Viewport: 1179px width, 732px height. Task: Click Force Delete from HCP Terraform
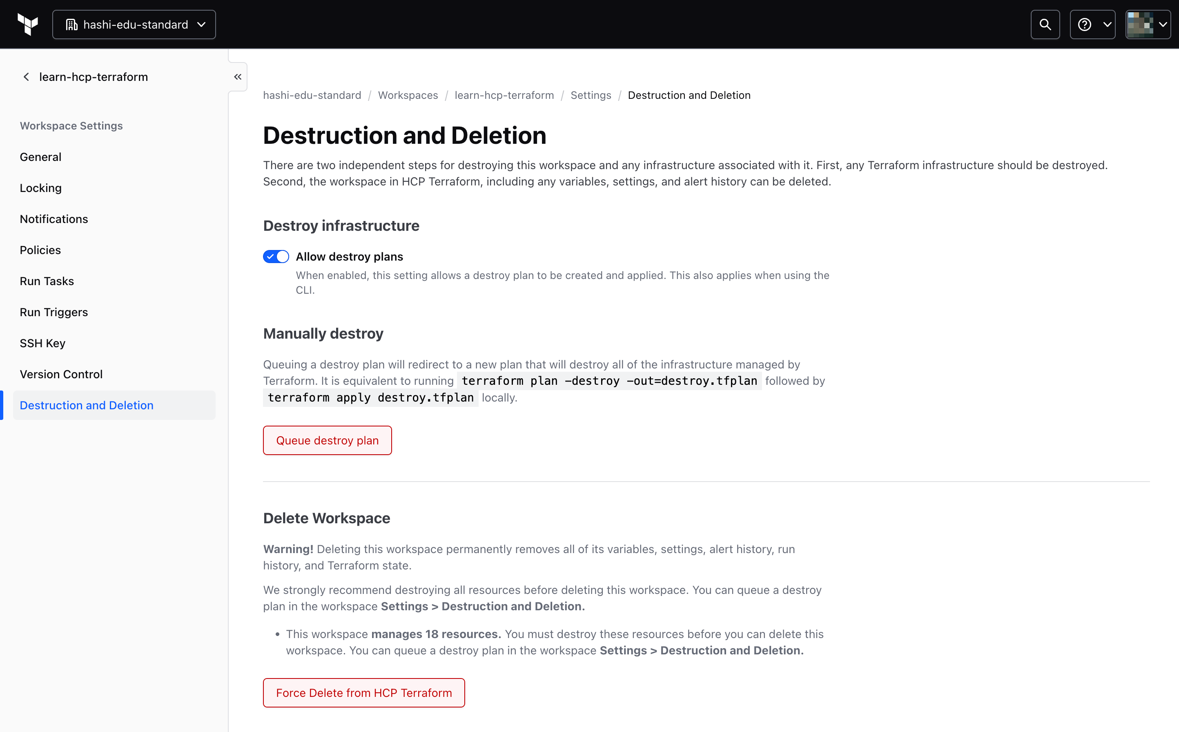363,692
